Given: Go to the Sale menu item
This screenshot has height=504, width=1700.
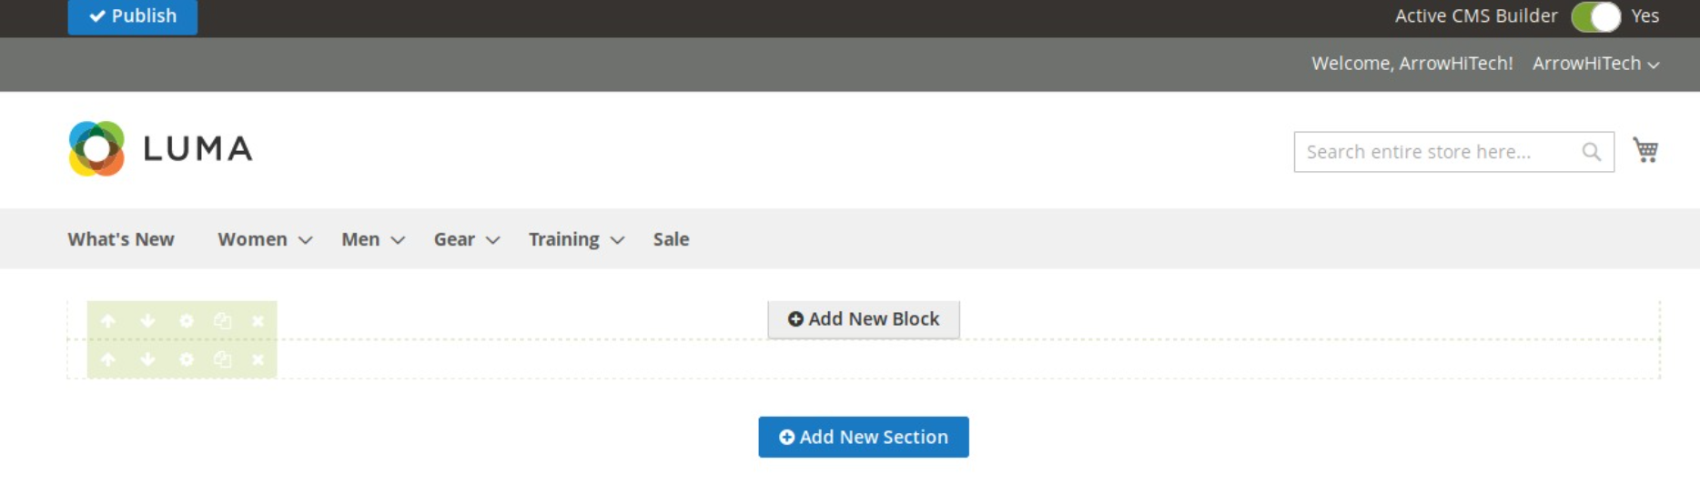Looking at the screenshot, I should [x=671, y=239].
